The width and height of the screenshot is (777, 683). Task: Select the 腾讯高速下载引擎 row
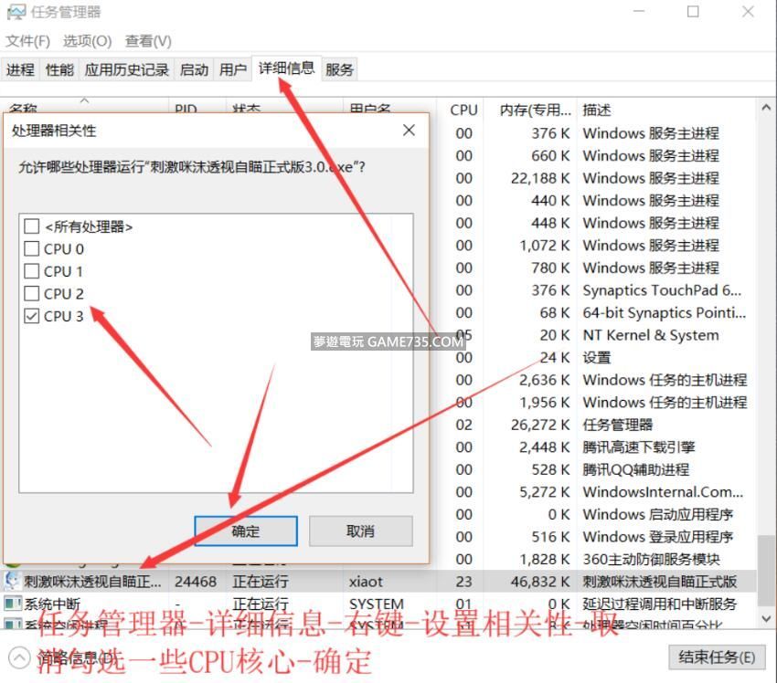pos(639,447)
